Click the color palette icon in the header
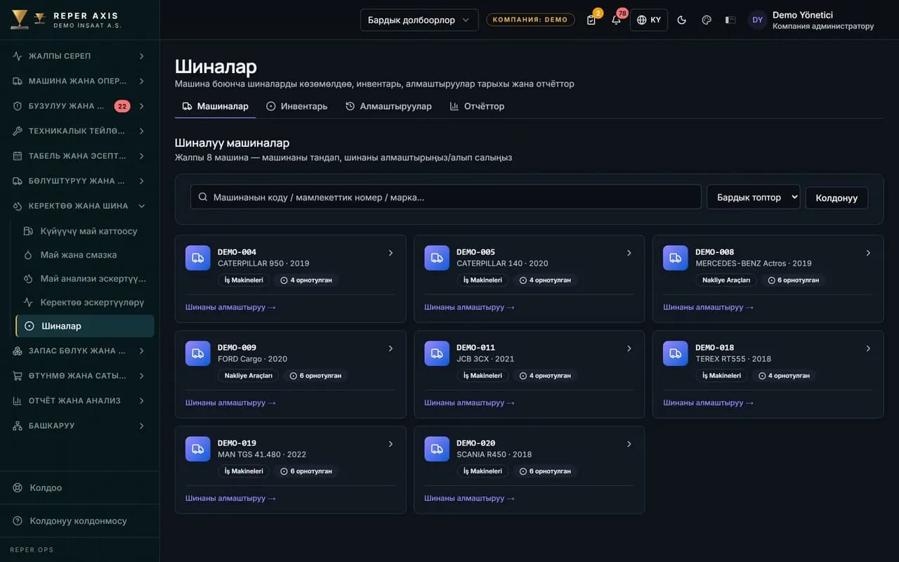This screenshot has height=562, width=899. 707,20
